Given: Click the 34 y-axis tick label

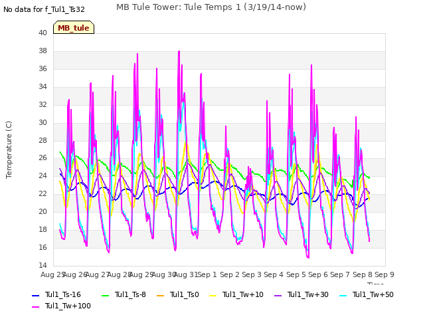Looking at the screenshot, I should point(42,87).
